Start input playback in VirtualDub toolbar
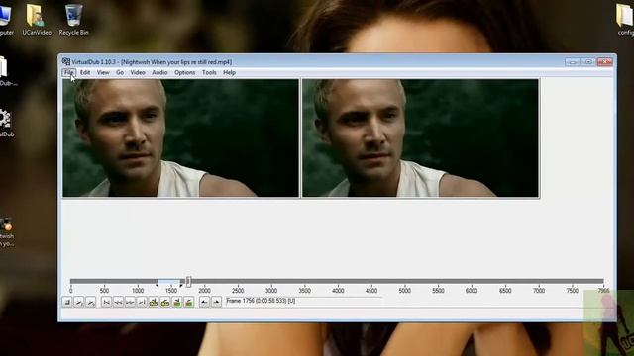The width and height of the screenshot is (634, 356). pyautogui.click(x=79, y=302)
